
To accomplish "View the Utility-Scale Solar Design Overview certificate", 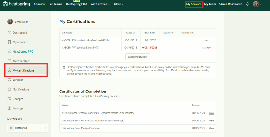I will coord(211,129).
